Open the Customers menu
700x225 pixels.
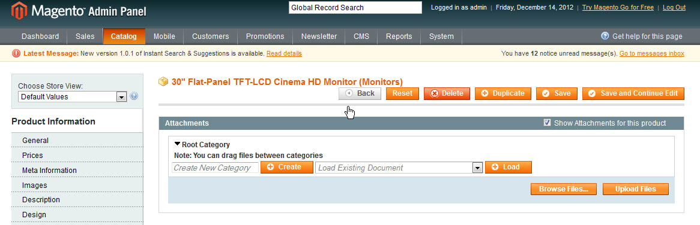(210, 37)
